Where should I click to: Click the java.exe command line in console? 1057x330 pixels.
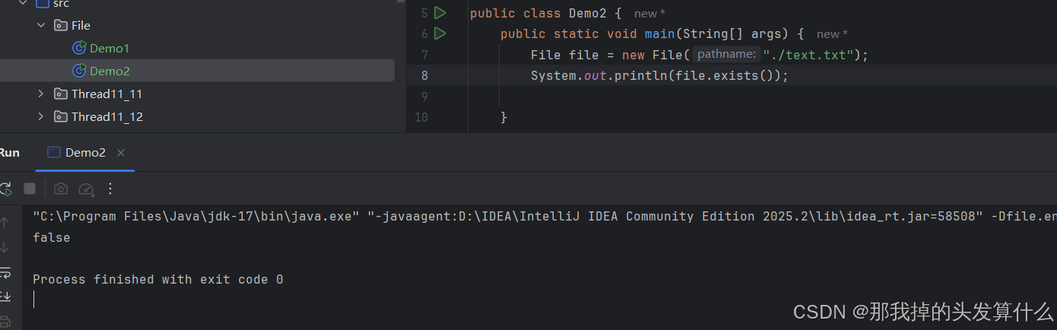(x=544, y=216)
